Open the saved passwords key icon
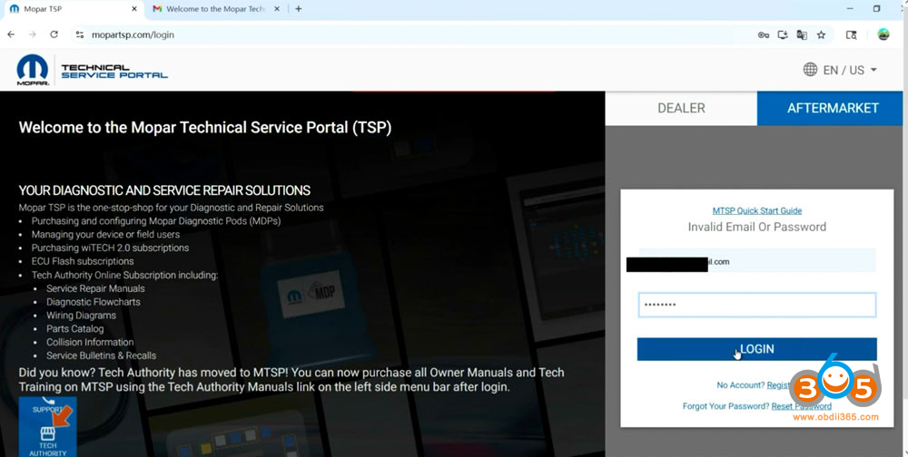908x457 pixels. click(x=763, y=34)
